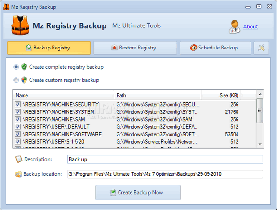Open the tools settings icon button
The height and width of the screenshot is (210, 277).
click(x=262, y=48)
